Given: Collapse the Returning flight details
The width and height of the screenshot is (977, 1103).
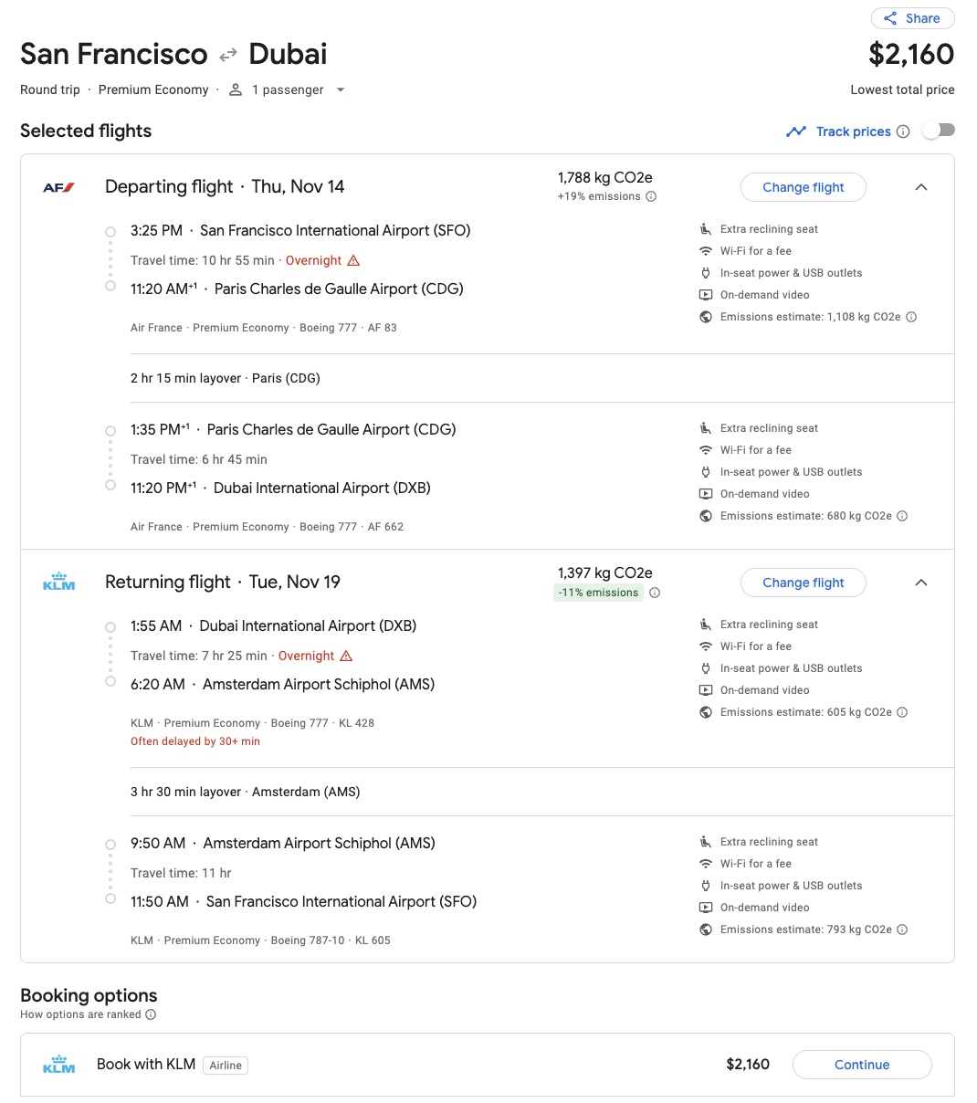Looking at the screenshot, I should click(x=921, y=583).
